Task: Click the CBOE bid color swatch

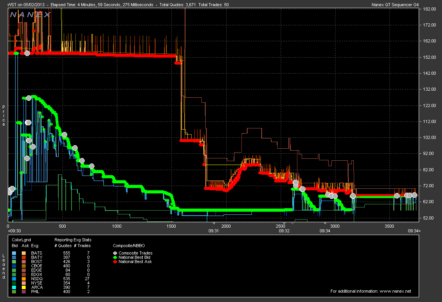Action: pyautogui.click(x=14, y=266)
